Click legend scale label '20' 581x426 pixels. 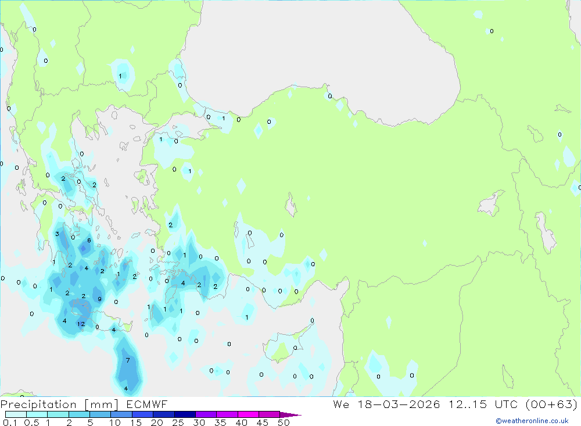tap(157, 423)
